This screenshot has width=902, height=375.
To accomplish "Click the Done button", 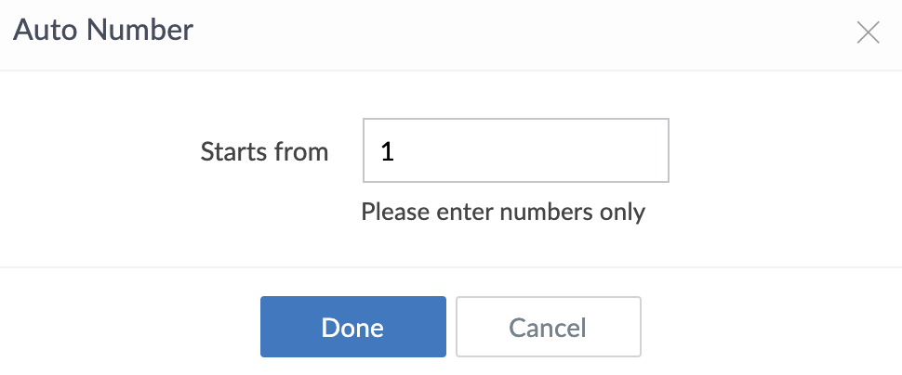I will [352, 327].
